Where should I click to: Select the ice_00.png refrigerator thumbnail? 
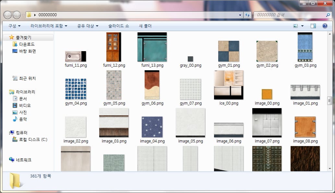[x=229, y=85]
